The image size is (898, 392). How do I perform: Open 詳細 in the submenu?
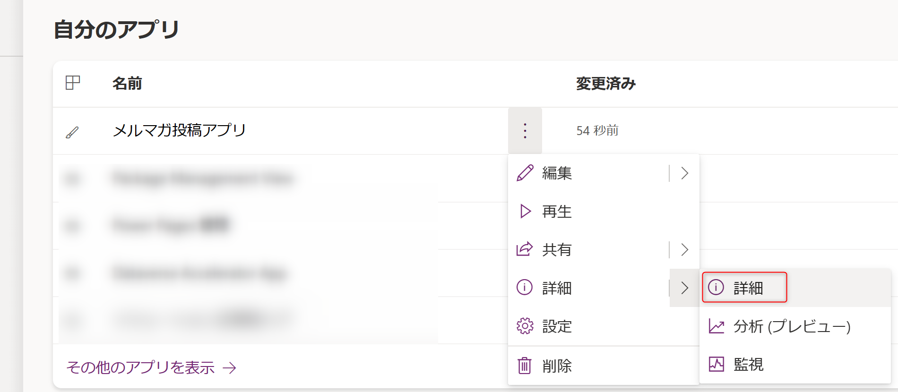(x=795, y=288)
